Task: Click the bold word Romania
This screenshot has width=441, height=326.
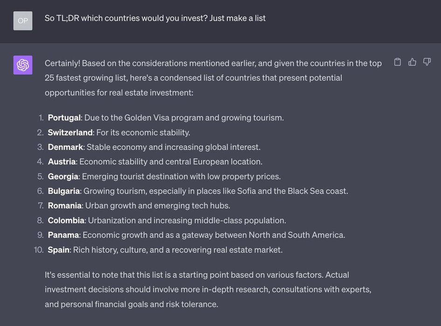Action: click(65, 206)
